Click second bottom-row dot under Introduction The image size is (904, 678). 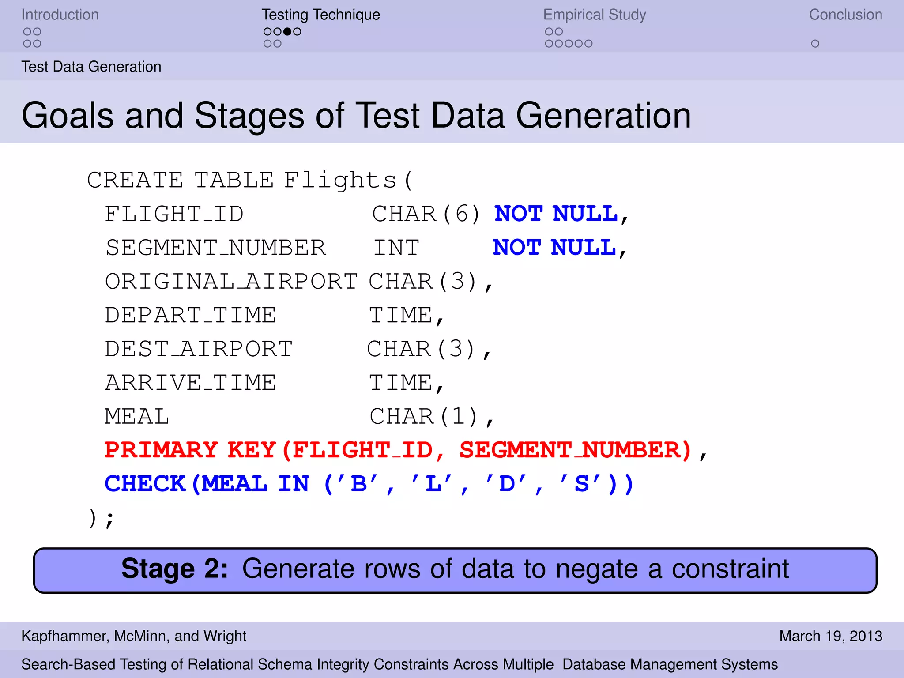(37, 44)
